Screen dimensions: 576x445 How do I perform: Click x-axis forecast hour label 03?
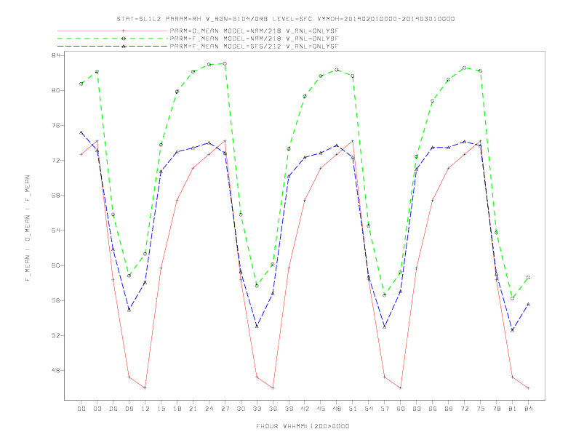click(97, 409)
